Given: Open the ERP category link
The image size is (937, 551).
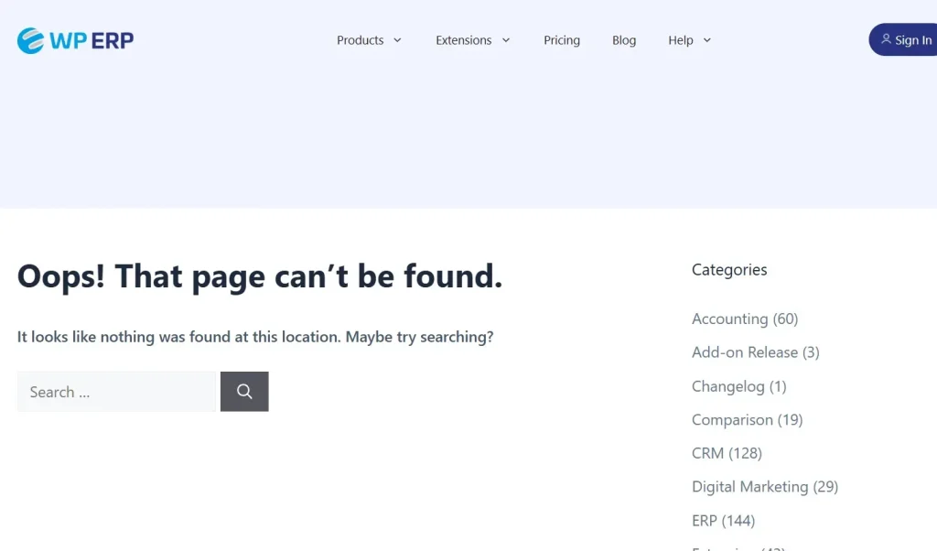Looking at the screenshot, I should click(704, 521).
